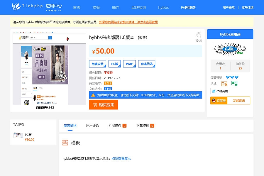Click the 2.2.8 compatible version badge
This screenshot has height=176, width=264.
108,83
